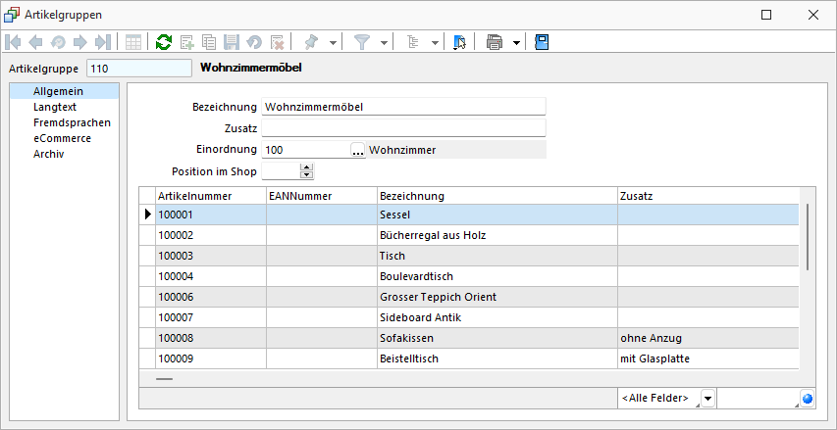Open the printer dropdown arrow
This screenshot has height=430, width=837.
[516, 43]
